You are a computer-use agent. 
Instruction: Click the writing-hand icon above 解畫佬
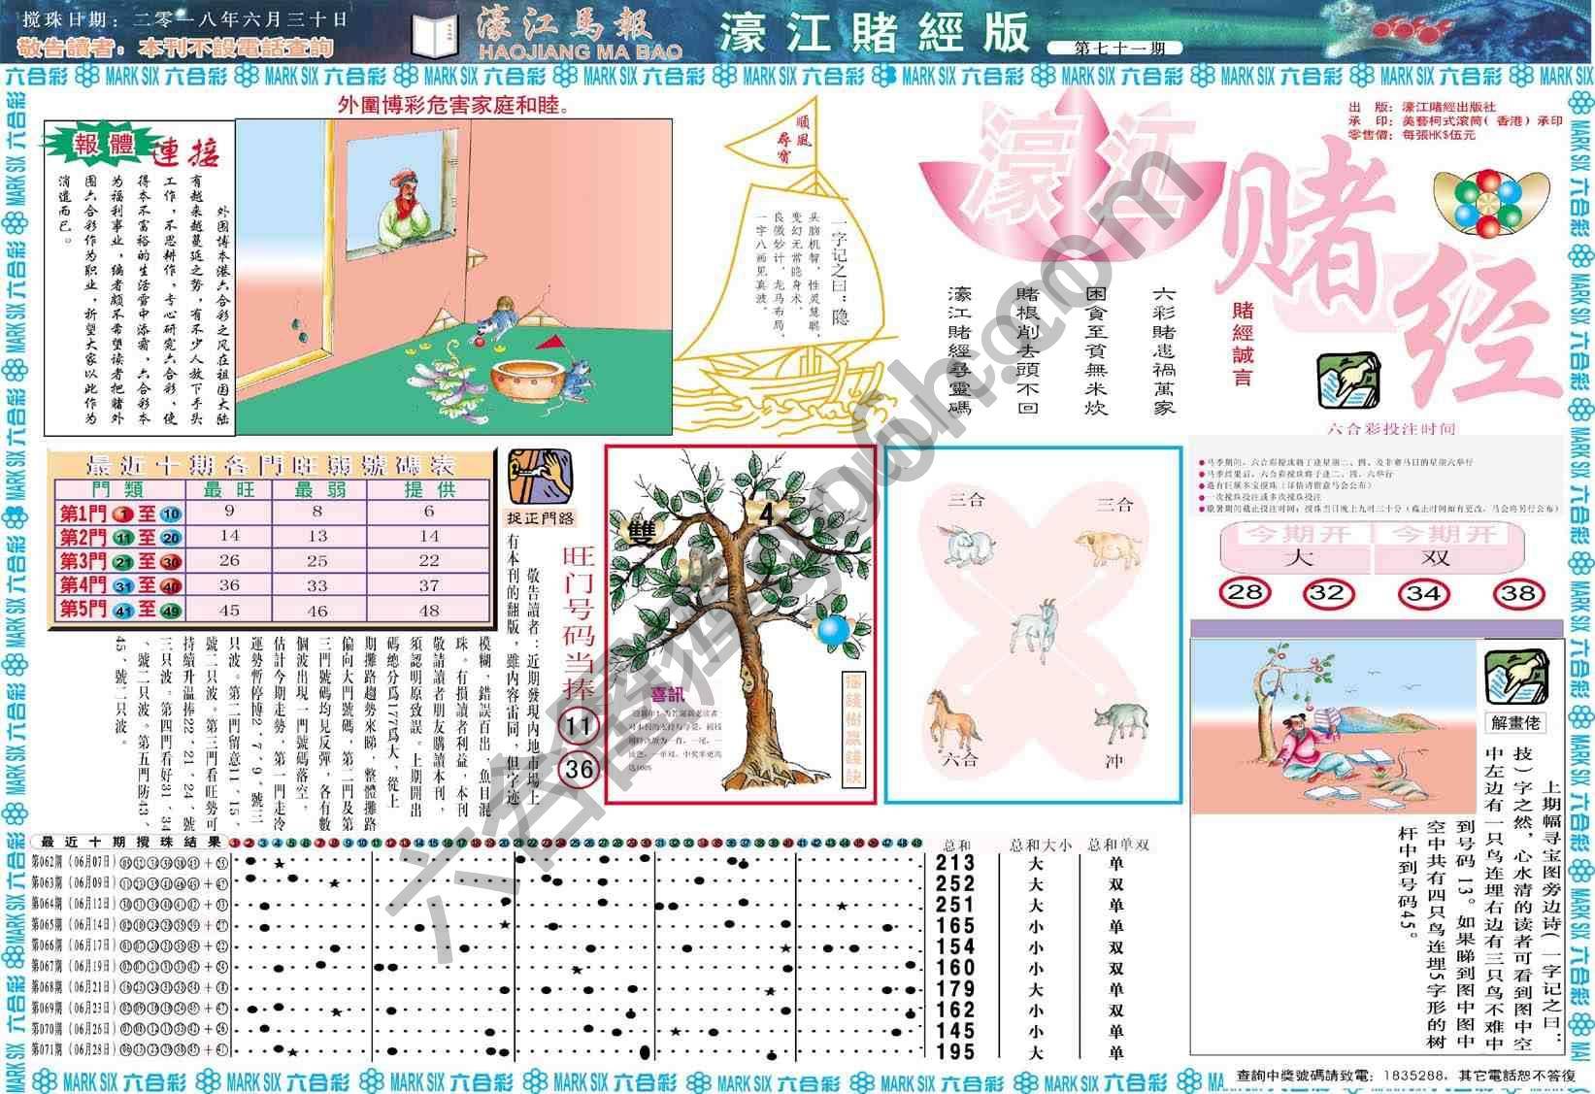coord(1516,677)
